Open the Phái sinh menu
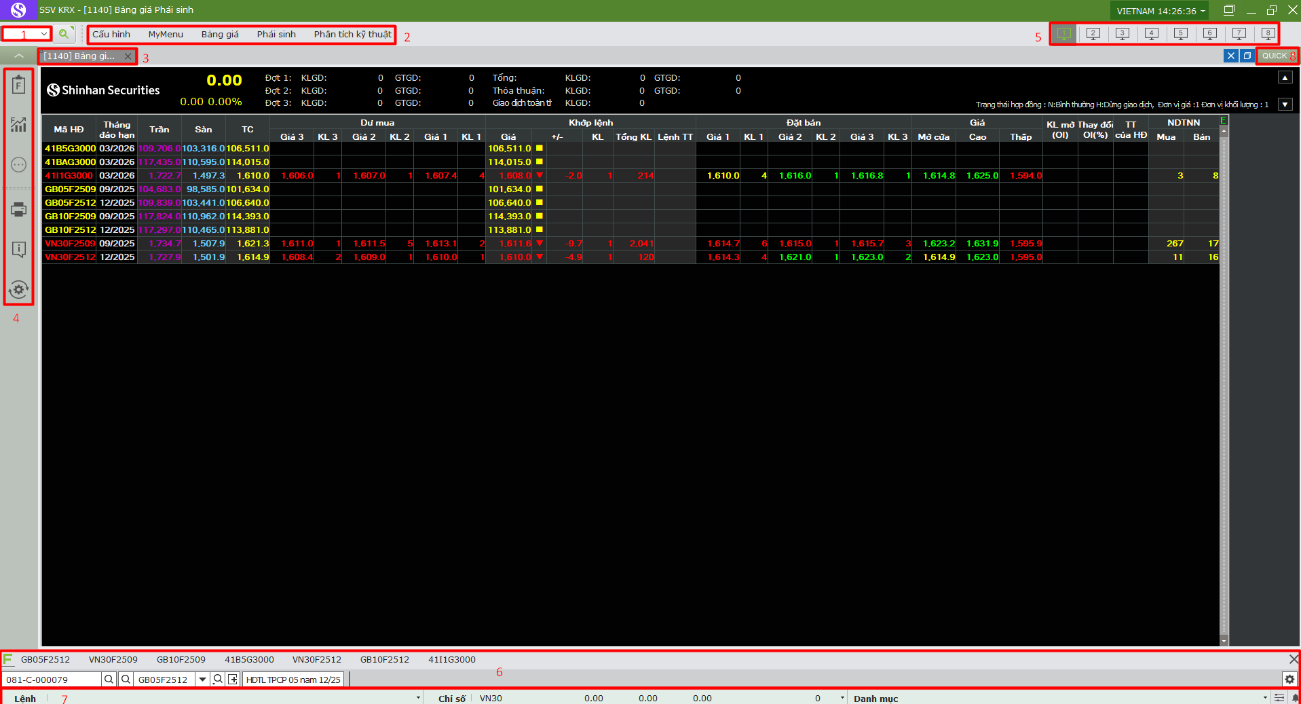This screenshot has width=1301, height=704. tap(276, 35)
